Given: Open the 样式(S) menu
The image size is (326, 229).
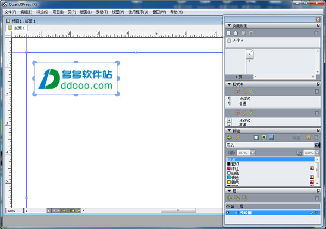Looking at the screenshot, I should [42, 12].
